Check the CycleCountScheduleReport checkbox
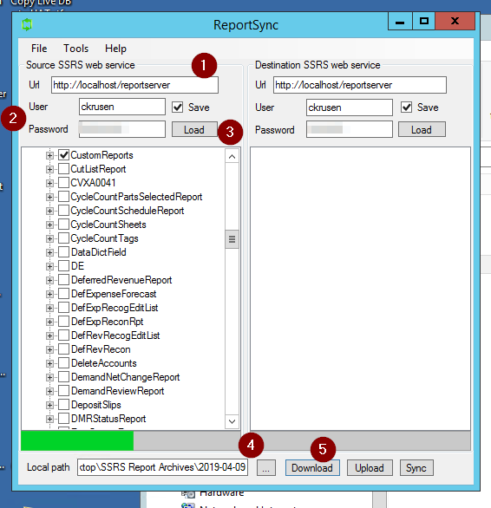 point(63,211)
